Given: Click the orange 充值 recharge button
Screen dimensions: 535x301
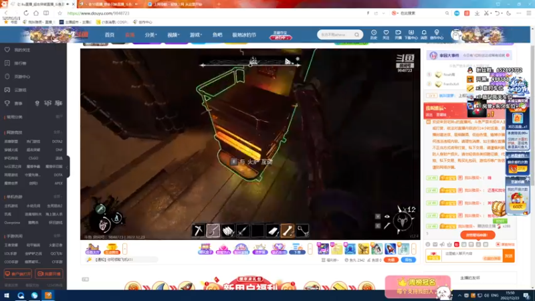Looking at the screenshot, I should tap(391, 260).
